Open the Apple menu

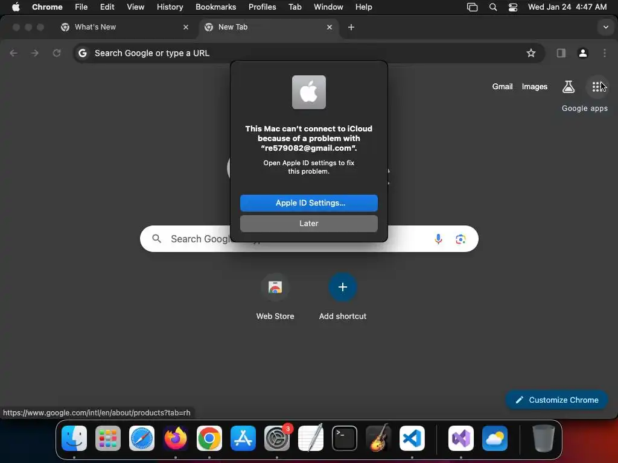tap(16, 7)
